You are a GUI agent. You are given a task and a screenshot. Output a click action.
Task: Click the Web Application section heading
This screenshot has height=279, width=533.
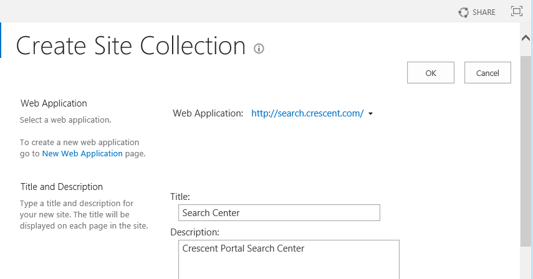click(x=54, y=103)
